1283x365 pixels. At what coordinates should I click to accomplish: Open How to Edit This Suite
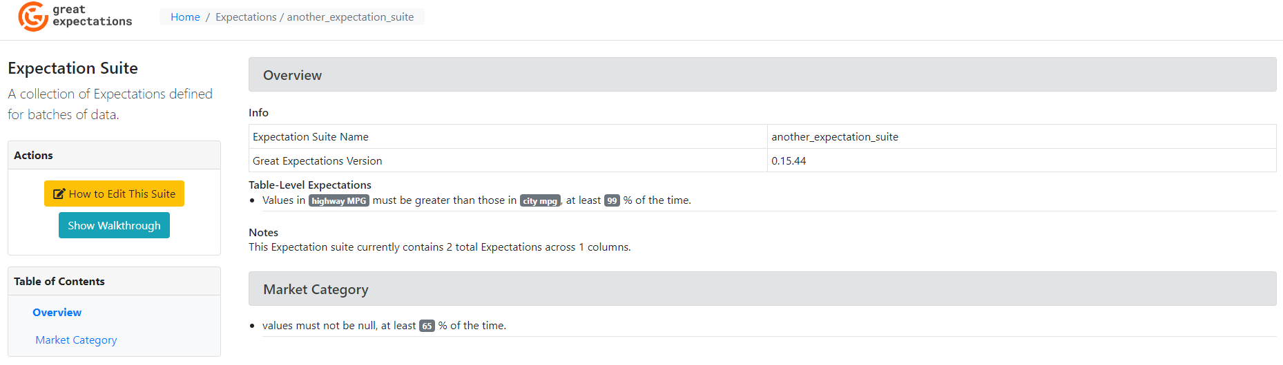pyautogui.click(x=115, y=194)
